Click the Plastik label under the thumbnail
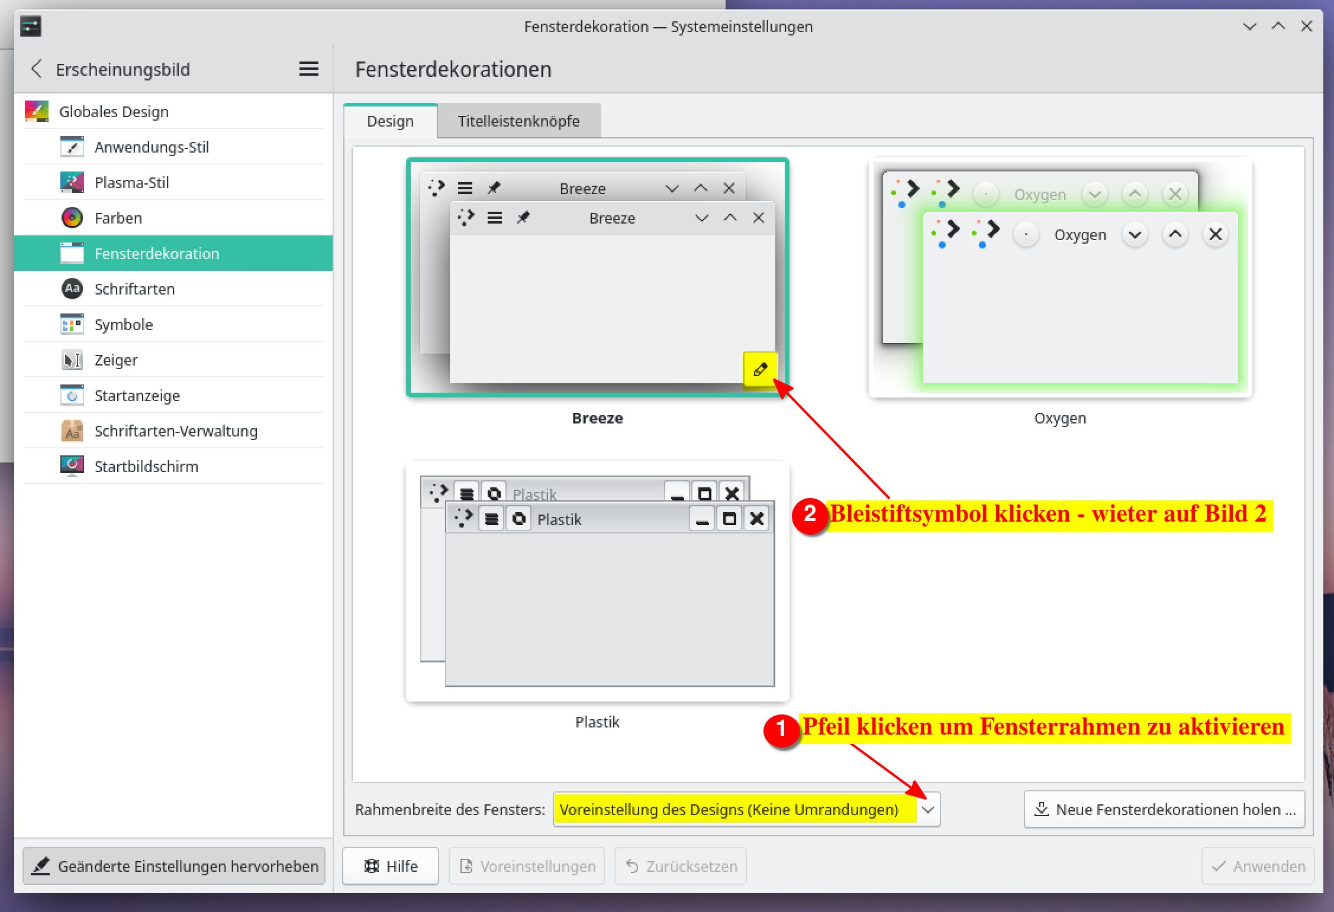1334x912 pixels. [597, 722]
